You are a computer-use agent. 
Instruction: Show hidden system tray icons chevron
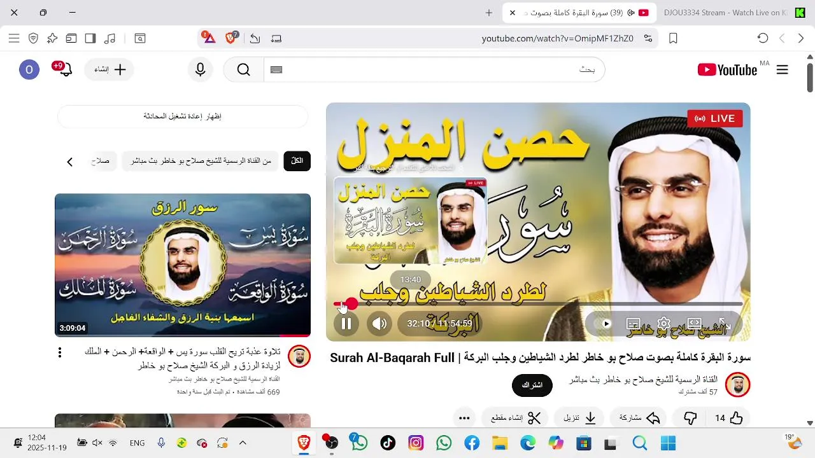pyautogui.click(x=243, y=443)
